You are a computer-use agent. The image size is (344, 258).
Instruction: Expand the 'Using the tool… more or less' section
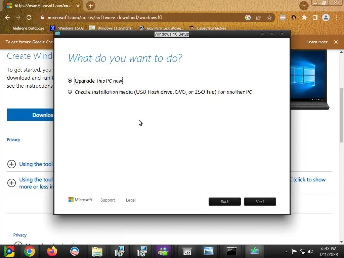pyautogui.click(x=11, y=183)
